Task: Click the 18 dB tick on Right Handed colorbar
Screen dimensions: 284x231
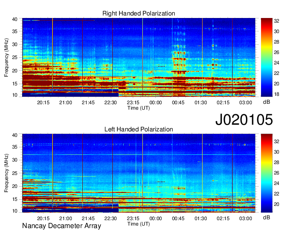Action: pos(276,94)
